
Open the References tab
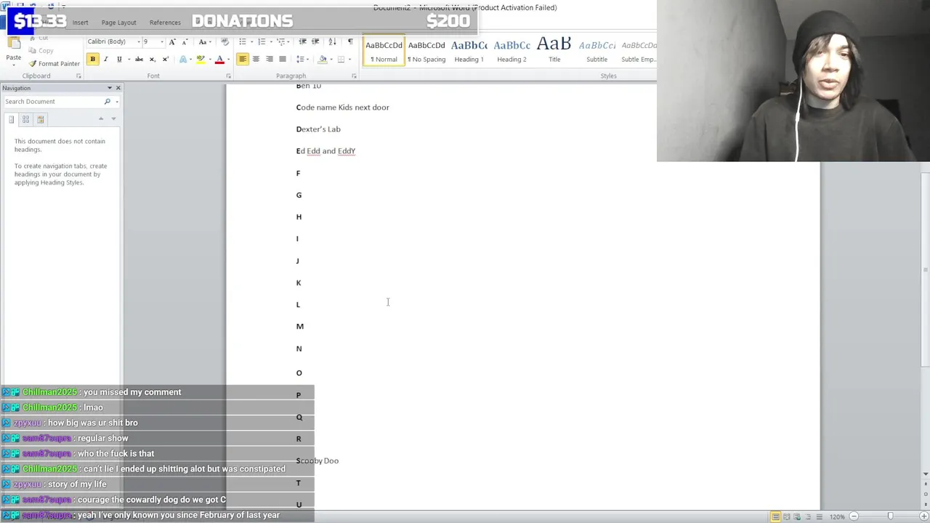pyautogui.click(x=165, y=23)
